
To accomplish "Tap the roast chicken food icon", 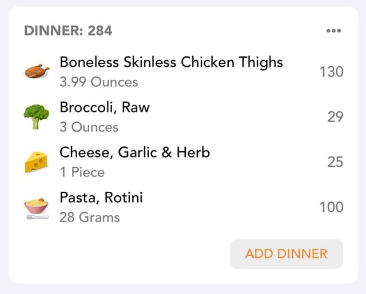I will [x=37, y=71].
